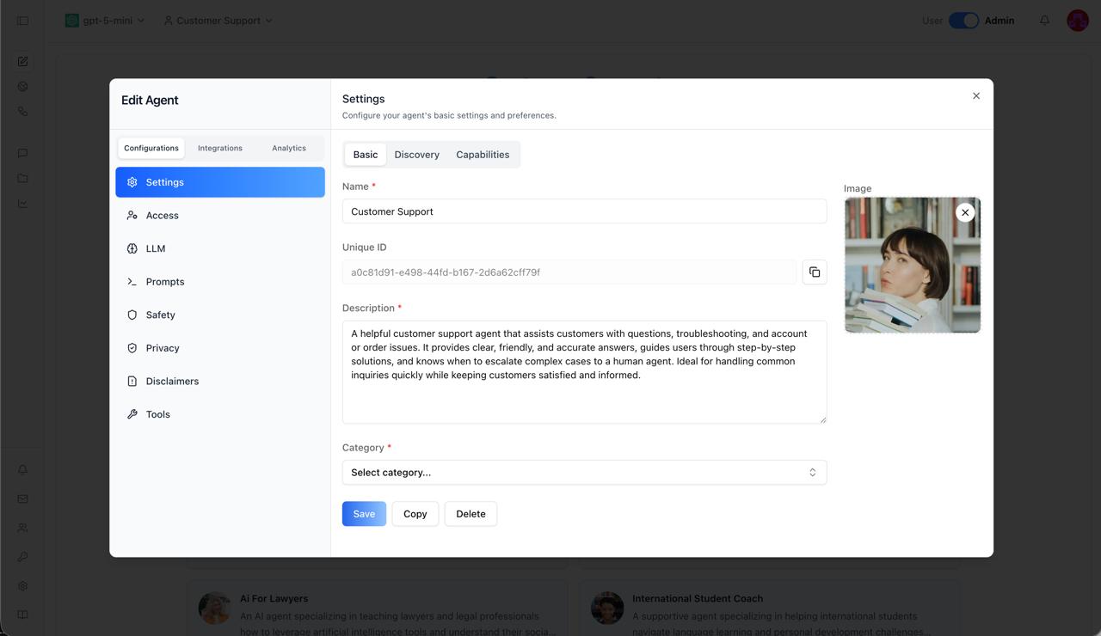This screenshot has height=636, width=1101.
Task: Click the agent image thumbnail
Action: [913, 265]
